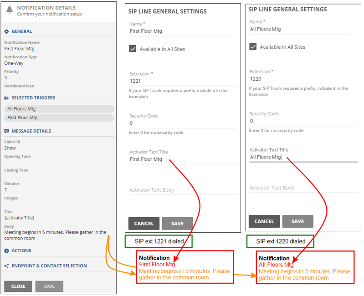Click SAVE in Notification Details panel
The height and width of the screenshot is (296, 364).
click(49, 286)
